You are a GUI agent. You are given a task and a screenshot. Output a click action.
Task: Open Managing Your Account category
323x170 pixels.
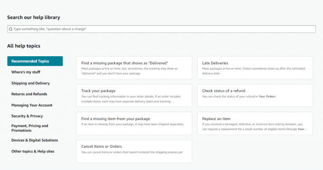tap(32, 105)
